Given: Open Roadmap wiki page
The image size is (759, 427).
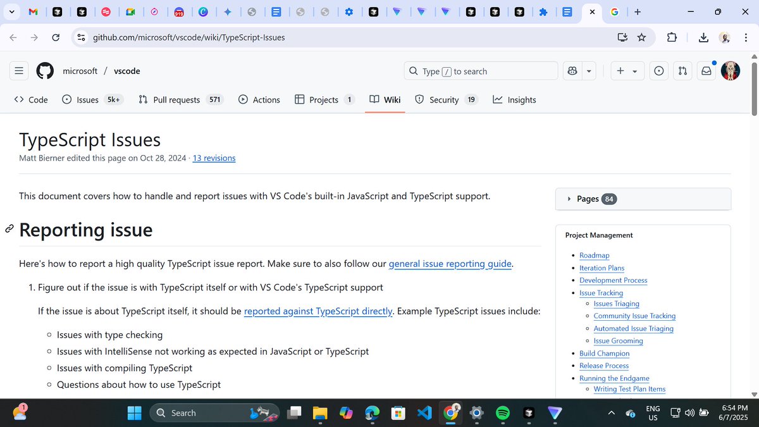Looking at the screenshot, I should (x=594, y=256).
